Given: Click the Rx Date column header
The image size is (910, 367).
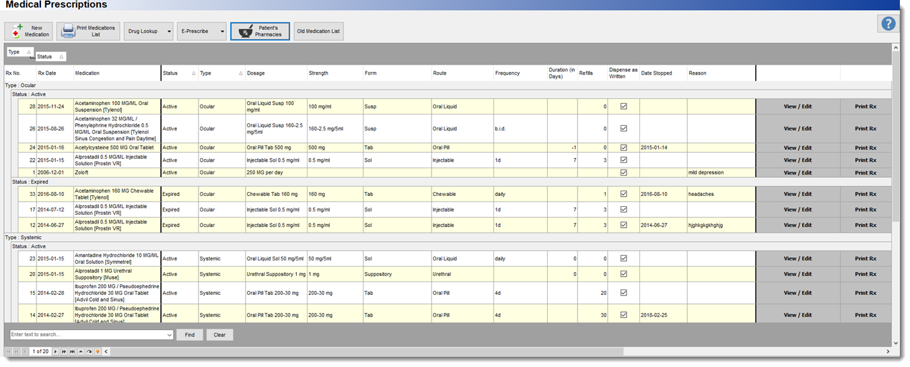Looking at the screenshot, I should tap(55, 73).
